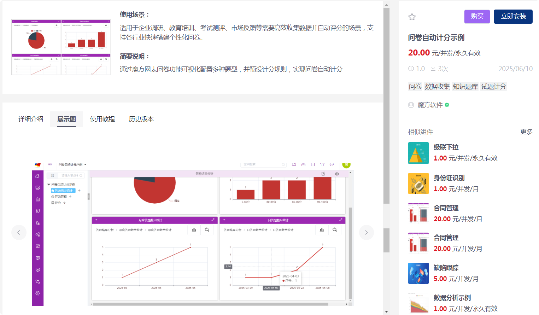Click the large showcase screenshot image
The height and width of the screenshot is (315, 539).
point(193,234)
